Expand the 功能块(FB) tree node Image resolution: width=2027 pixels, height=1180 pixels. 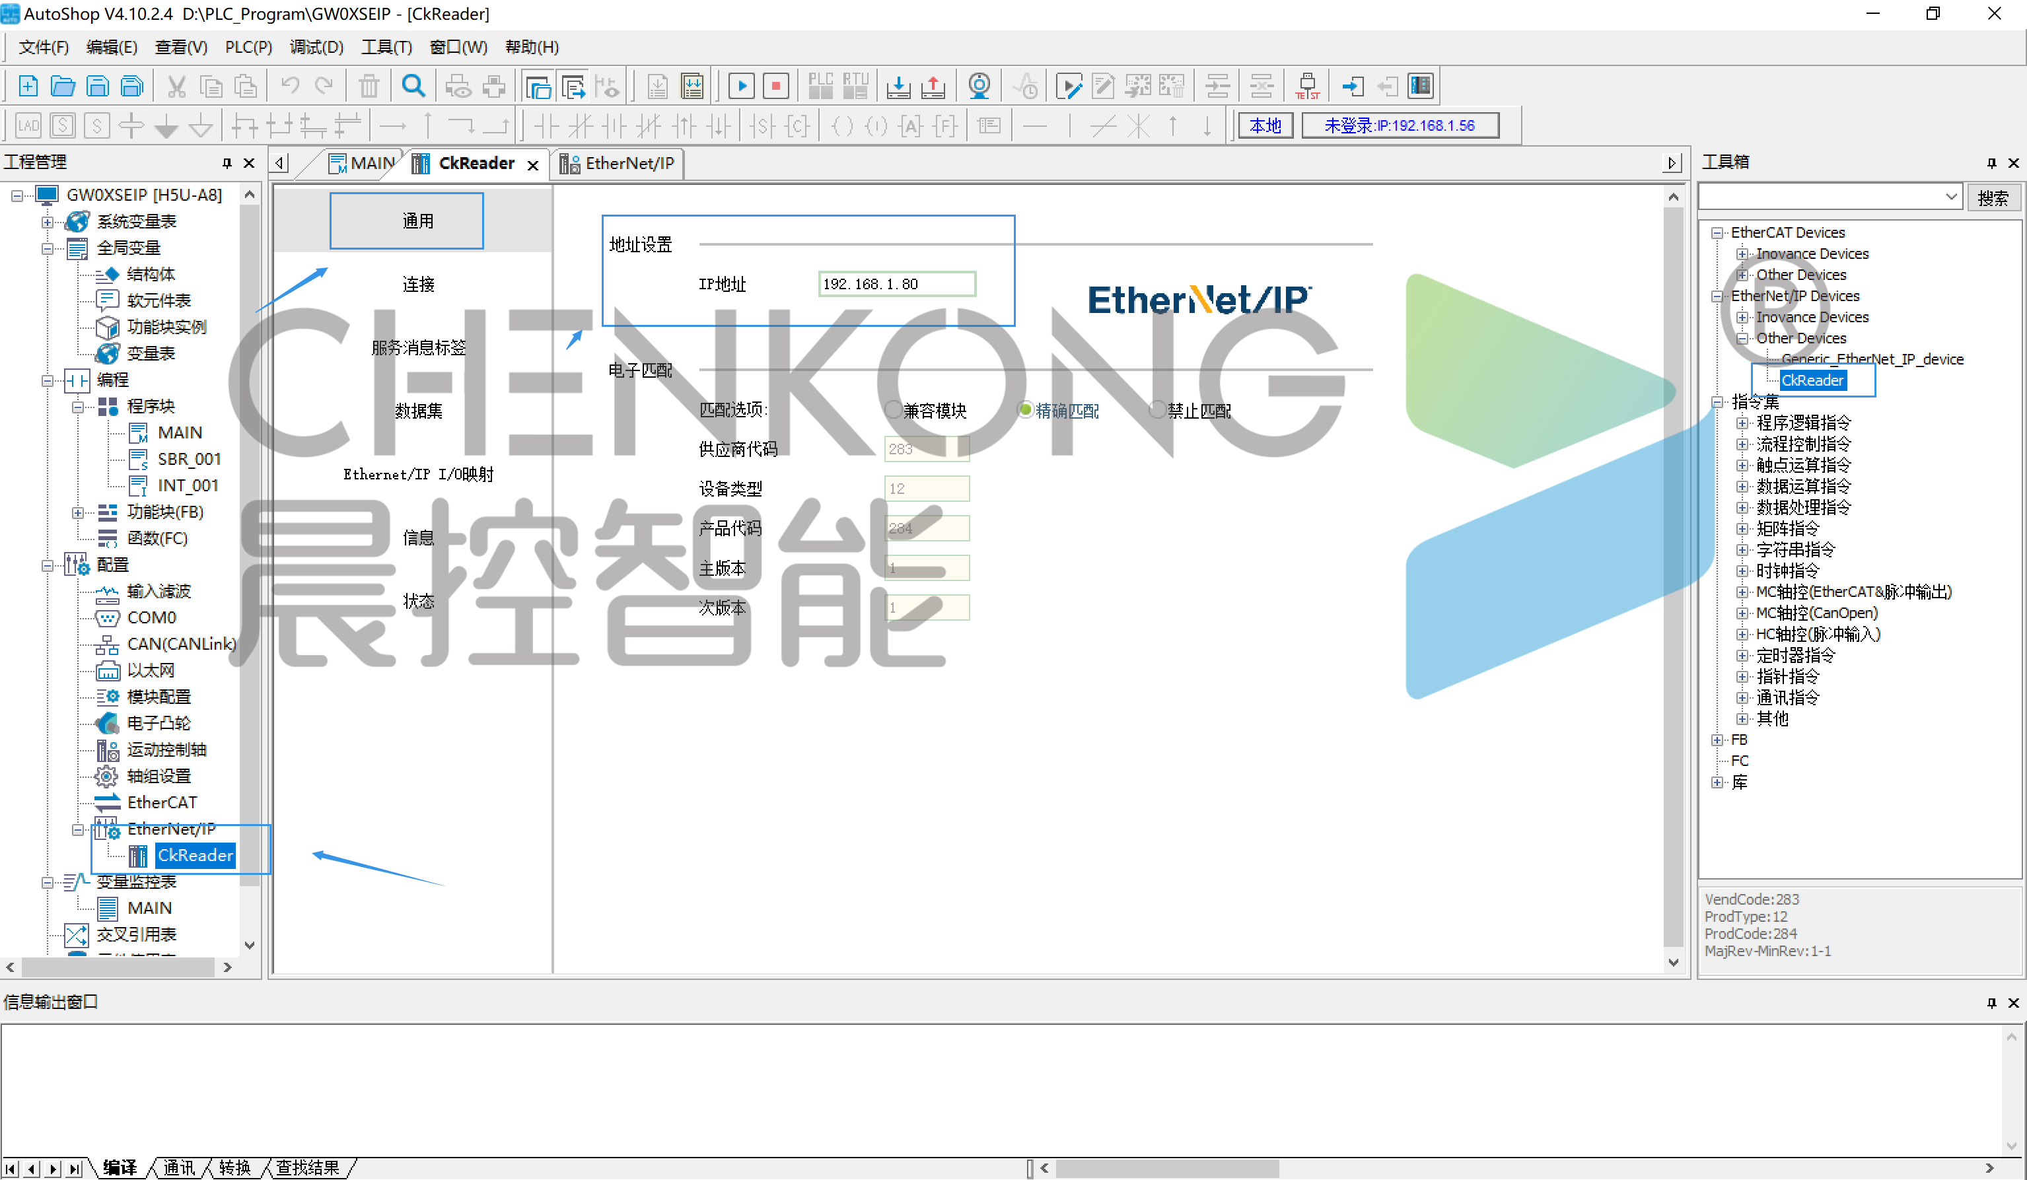tap(78, 512)
